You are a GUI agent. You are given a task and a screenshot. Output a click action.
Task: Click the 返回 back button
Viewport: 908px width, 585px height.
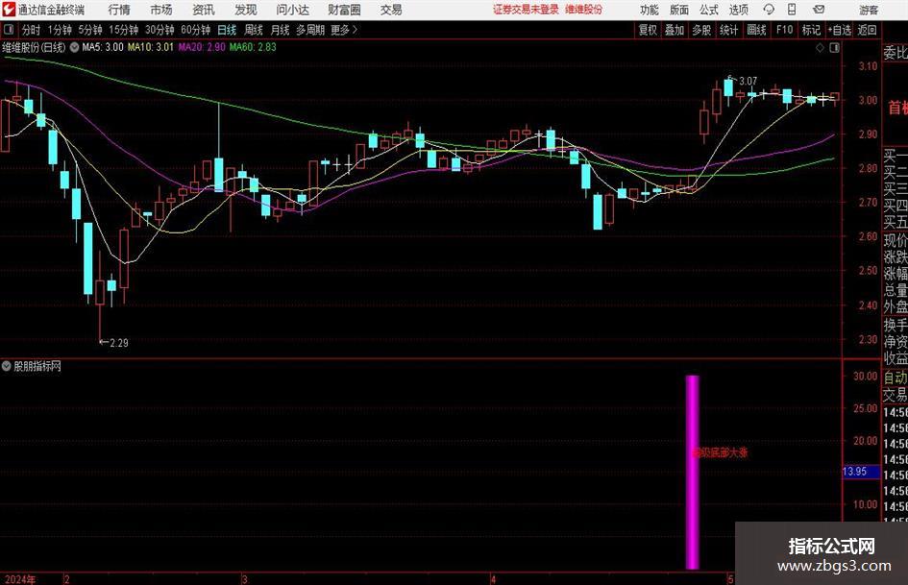[x=867, y=30]
